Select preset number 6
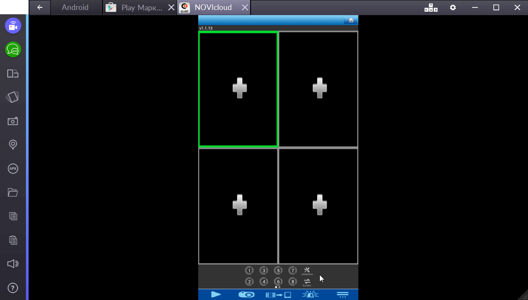This screenshot has height=300, width=528. coord(278,282)
